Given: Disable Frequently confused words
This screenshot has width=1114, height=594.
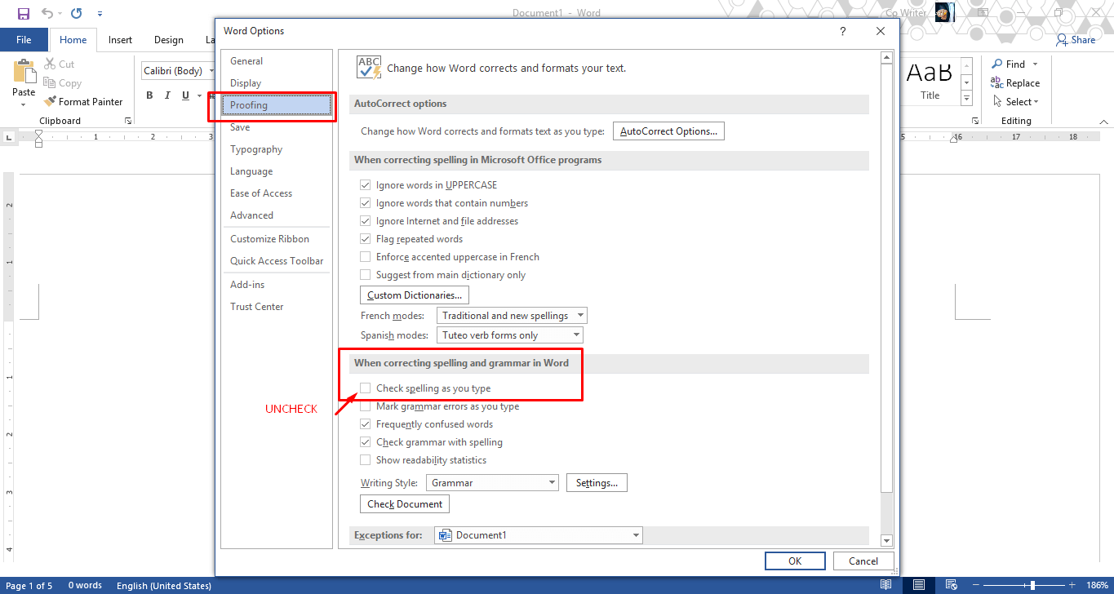Looking at the screenshot, I should click(x=365, y=423).
